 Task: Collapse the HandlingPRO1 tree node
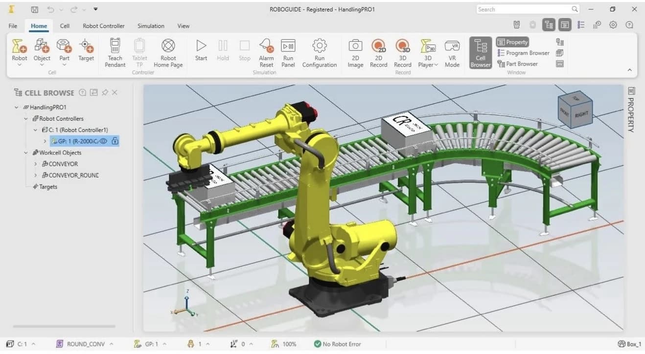pyautogui.click(x=17, y=107)
